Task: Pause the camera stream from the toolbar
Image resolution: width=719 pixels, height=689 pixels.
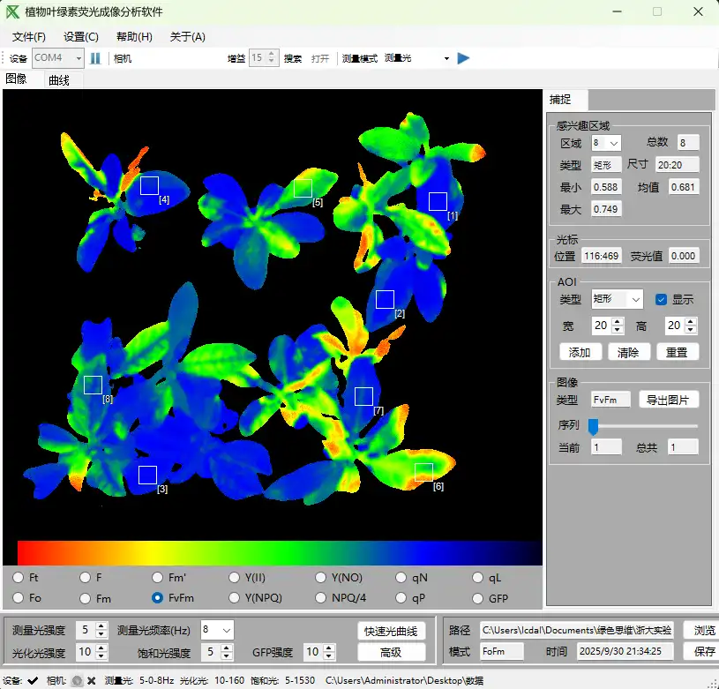Action: point(95,58)
